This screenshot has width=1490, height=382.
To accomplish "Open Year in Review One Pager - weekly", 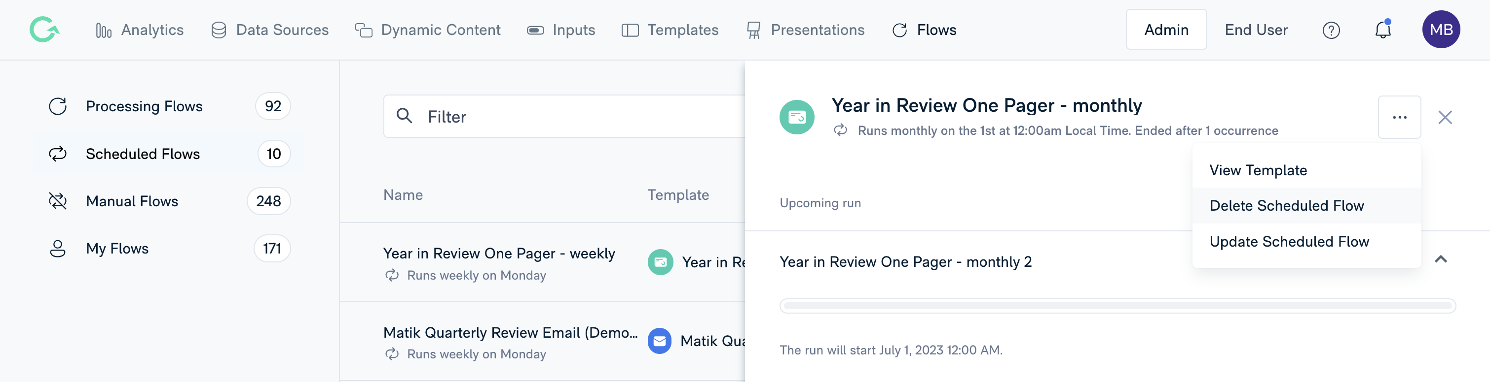I will tap(499, 254).
